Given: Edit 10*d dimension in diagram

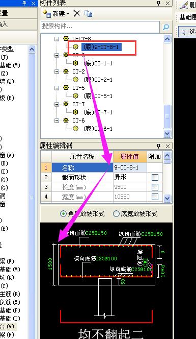Looking at the screenshot, I should (x=162, y=271).
